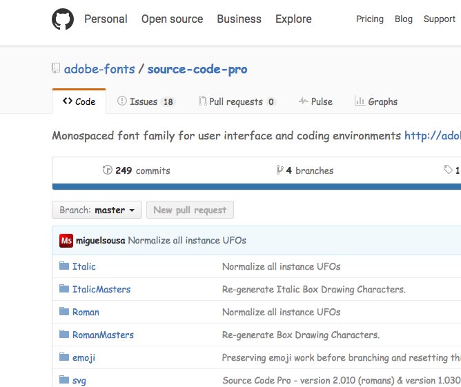The height and width of the screenshot is (387, 461).
Task: Switch to the Pull requests tab
Action: [237, 101]
